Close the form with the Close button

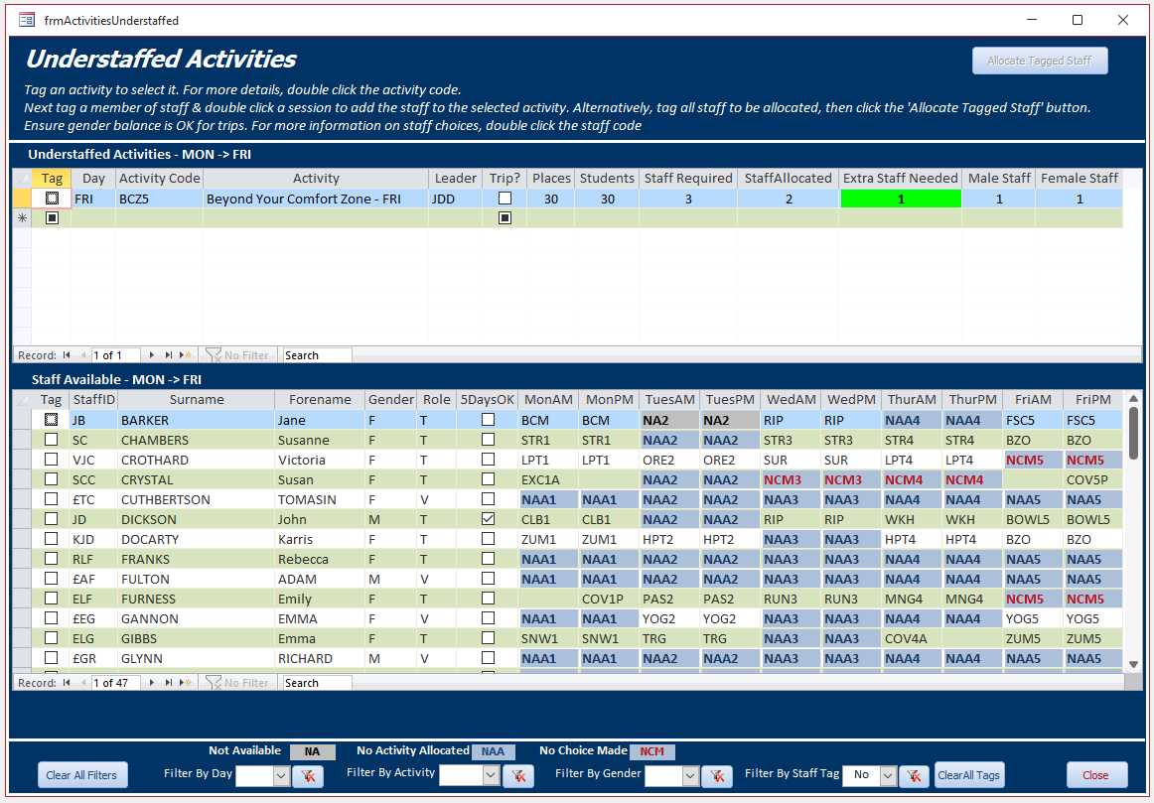click(1095, 775)
